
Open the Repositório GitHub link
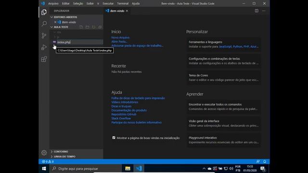[x=124, y=114]
